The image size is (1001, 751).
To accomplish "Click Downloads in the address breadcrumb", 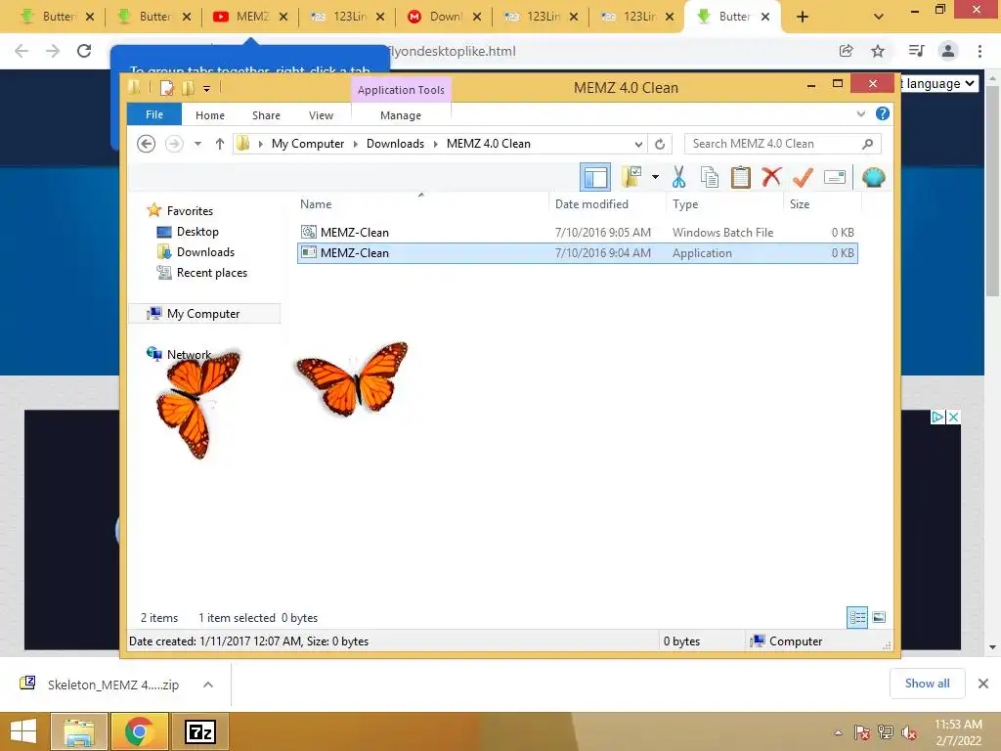I will 395,144.
